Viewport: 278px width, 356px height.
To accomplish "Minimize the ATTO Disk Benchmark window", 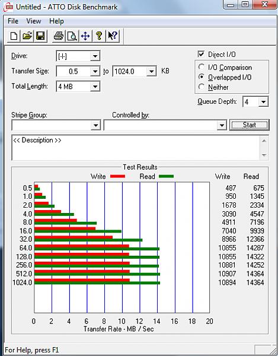I will tap(232, 4).
